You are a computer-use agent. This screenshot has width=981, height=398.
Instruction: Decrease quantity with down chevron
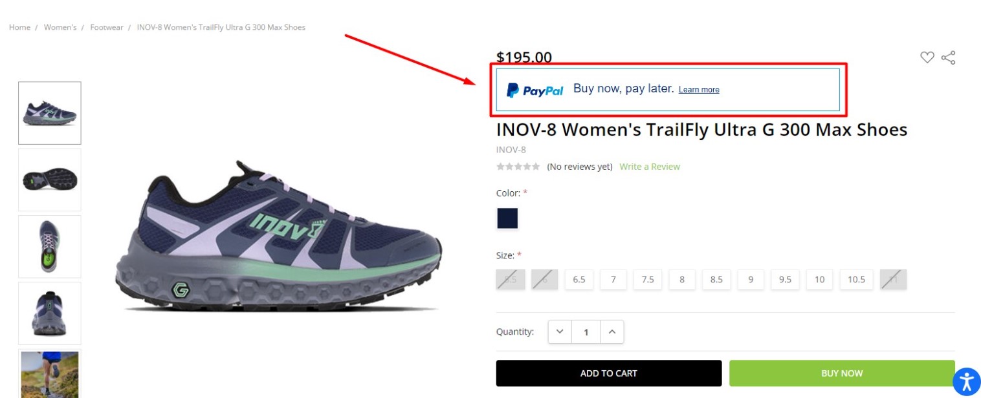pos(560,332)
